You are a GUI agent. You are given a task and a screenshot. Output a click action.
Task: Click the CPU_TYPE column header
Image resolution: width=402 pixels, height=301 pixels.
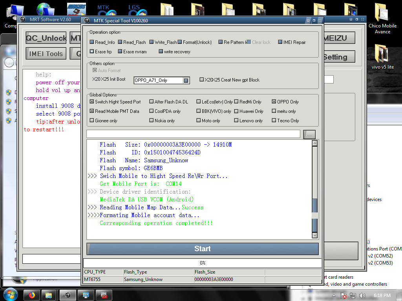click(103, 272)
